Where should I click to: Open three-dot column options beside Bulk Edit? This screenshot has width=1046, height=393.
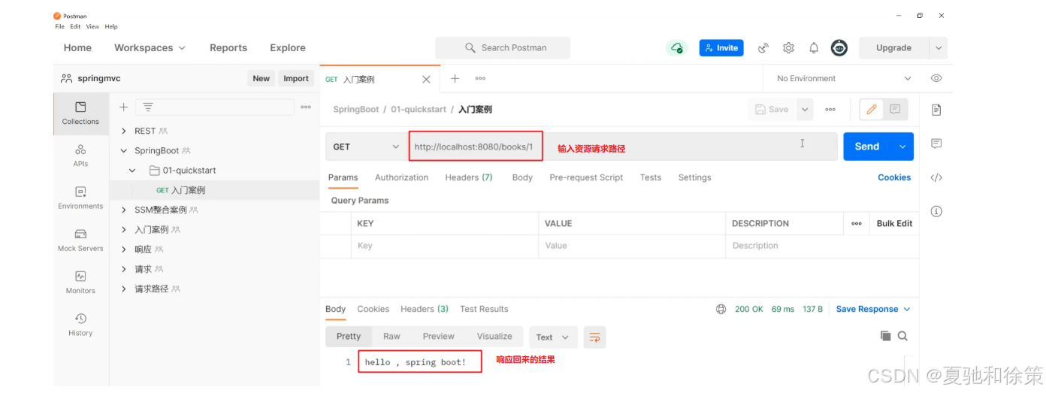point(857,223)
